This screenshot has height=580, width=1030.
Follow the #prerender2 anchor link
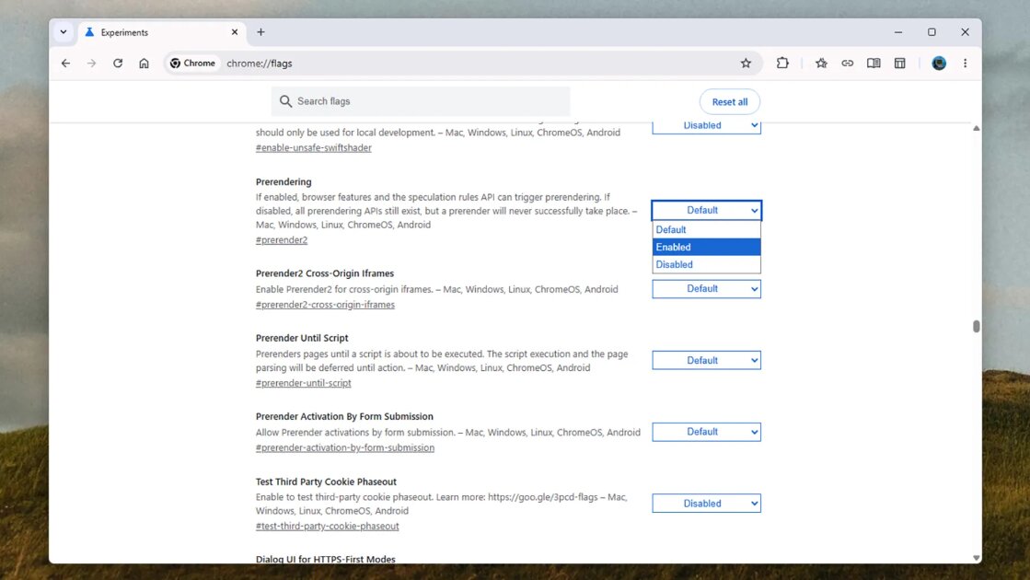coord(281,239)
